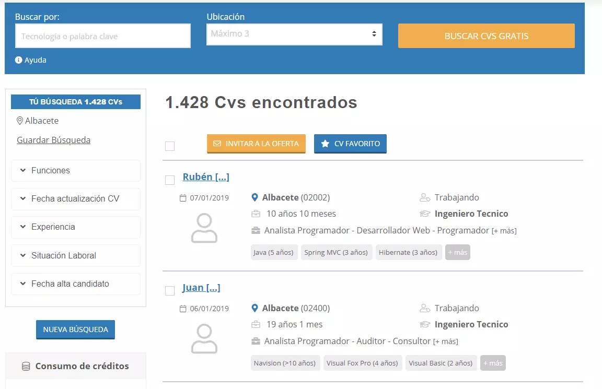This screenshot has height=389, width=602.
Task: Check the checkbox next to Rubén
Action: tap(169, 180)
